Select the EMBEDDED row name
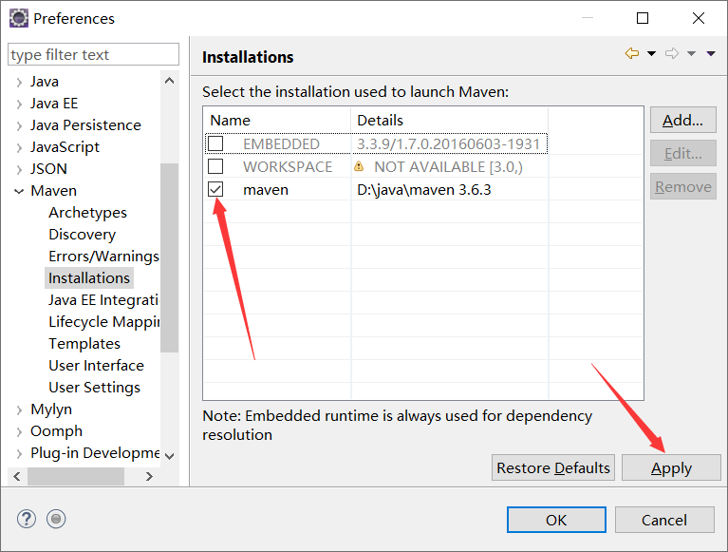This screenshot has width=728, height=552. [281, 143]
